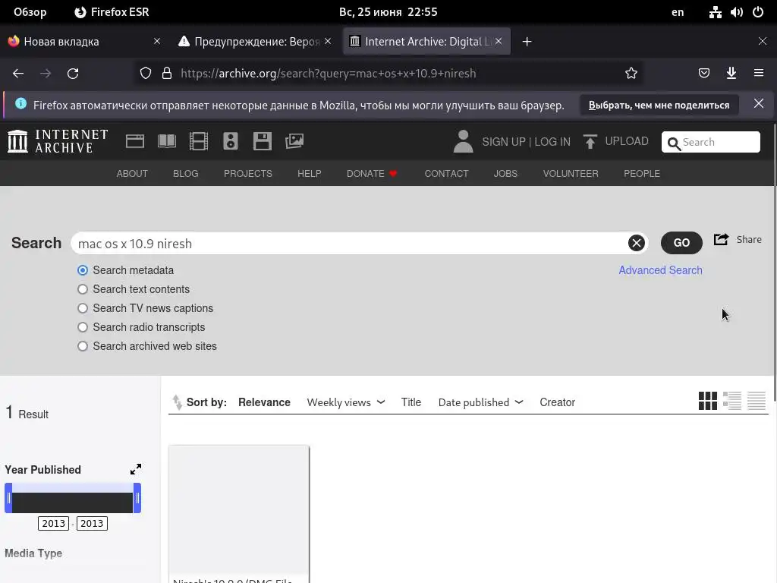Viewport: 777px width, 583px height.
Task: Sort results by Creator
Action: point(557,402)
